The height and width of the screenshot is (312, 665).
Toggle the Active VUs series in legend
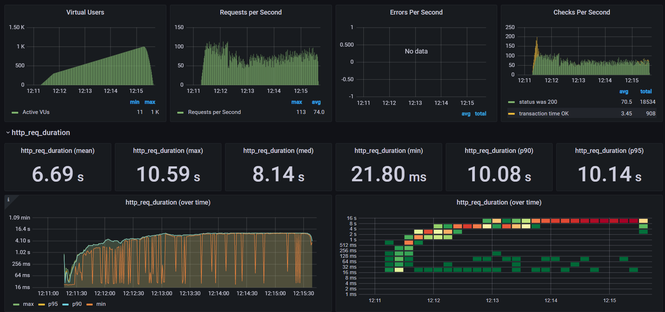click(x=36, y=112)
